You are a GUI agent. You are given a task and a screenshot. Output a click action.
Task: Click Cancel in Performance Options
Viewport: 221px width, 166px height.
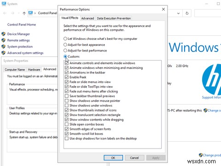134,158
